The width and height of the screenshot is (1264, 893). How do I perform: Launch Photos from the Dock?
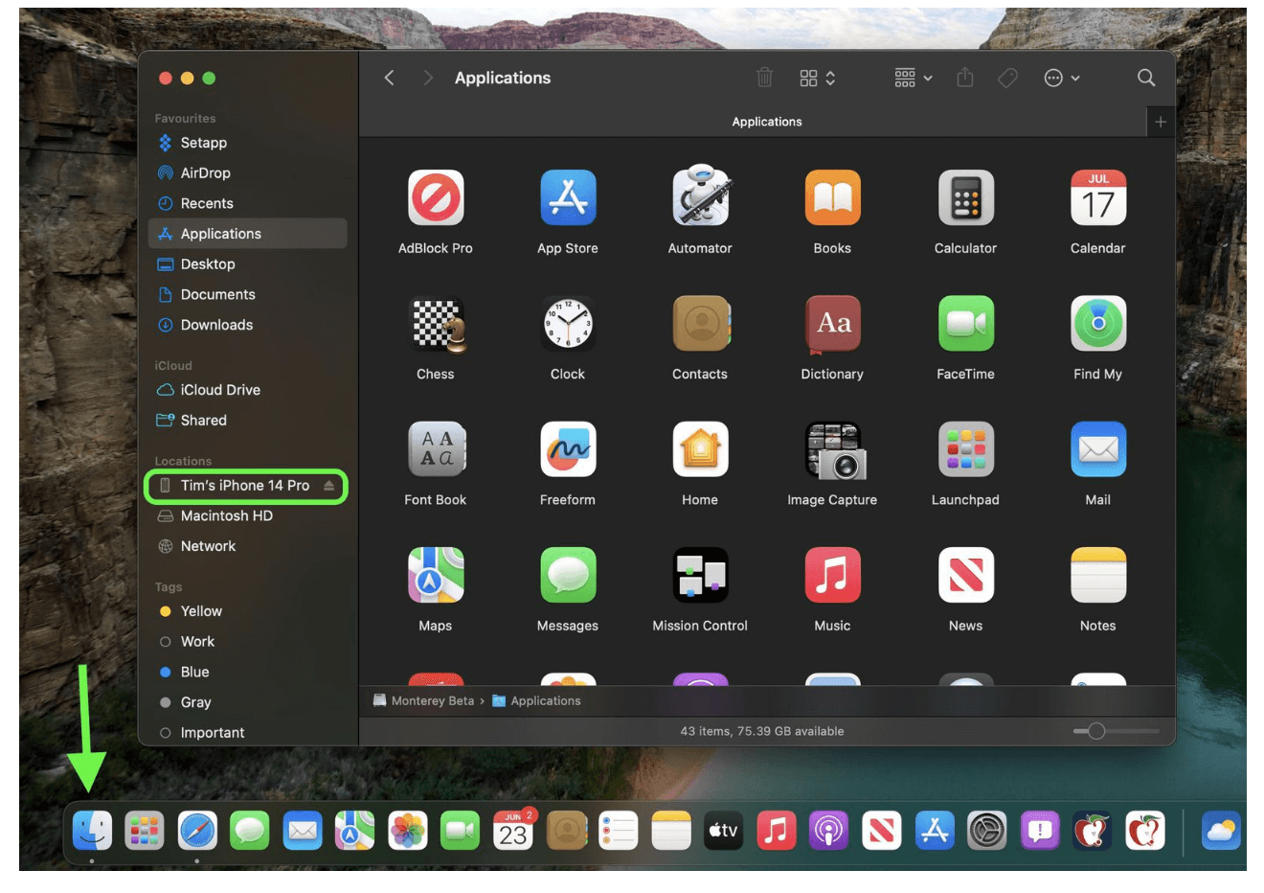(407, 830)
